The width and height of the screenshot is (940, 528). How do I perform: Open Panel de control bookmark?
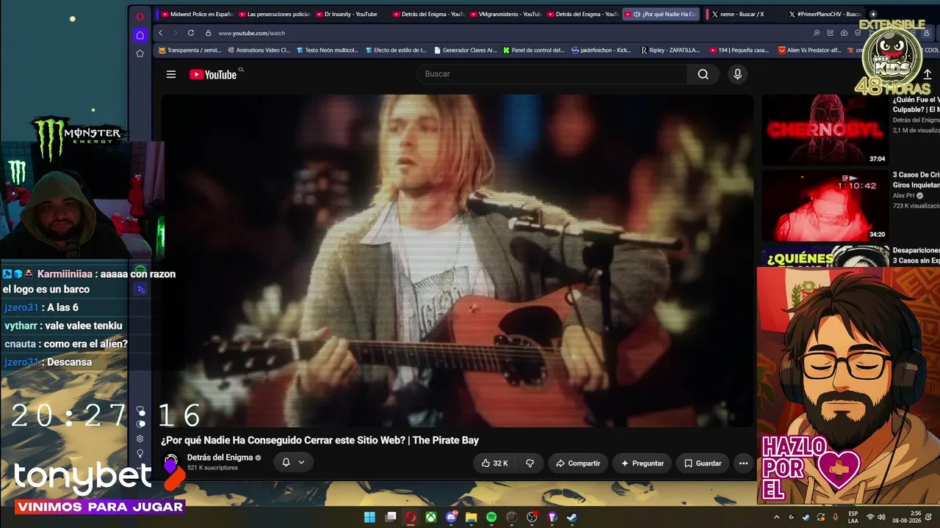533,51
